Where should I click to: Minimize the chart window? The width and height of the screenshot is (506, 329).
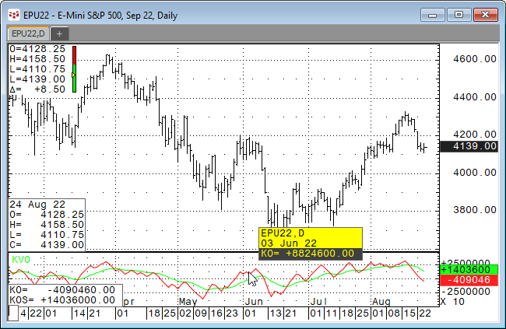(x=434, y=14)
